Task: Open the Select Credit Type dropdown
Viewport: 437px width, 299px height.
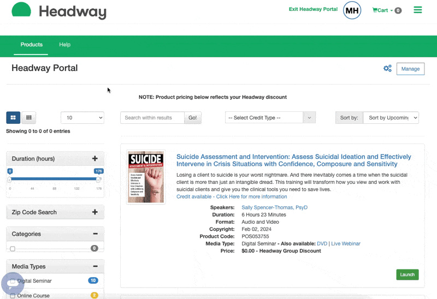Action: (270, 117)
